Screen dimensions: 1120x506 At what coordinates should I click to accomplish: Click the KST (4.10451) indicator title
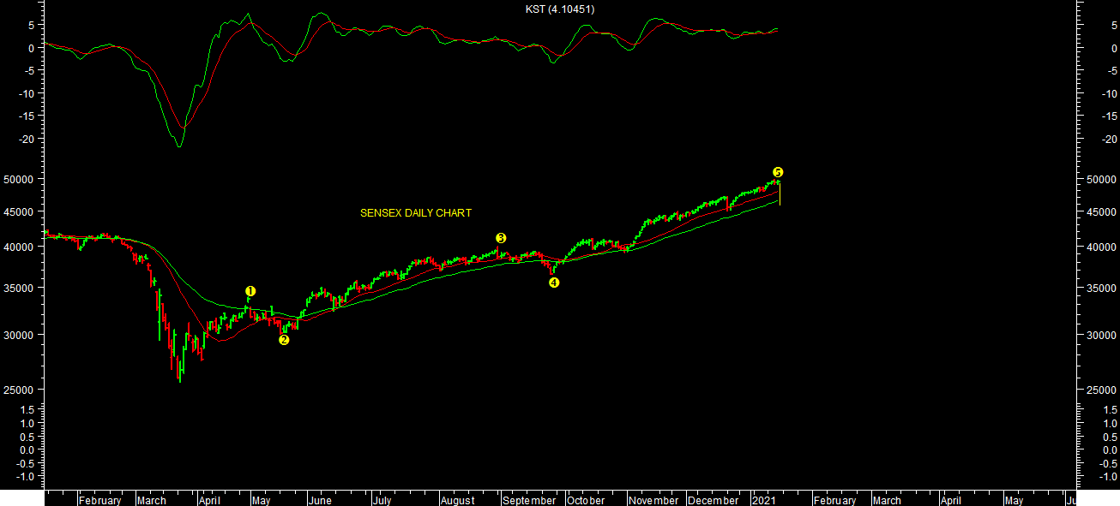[x=560, y=9]
